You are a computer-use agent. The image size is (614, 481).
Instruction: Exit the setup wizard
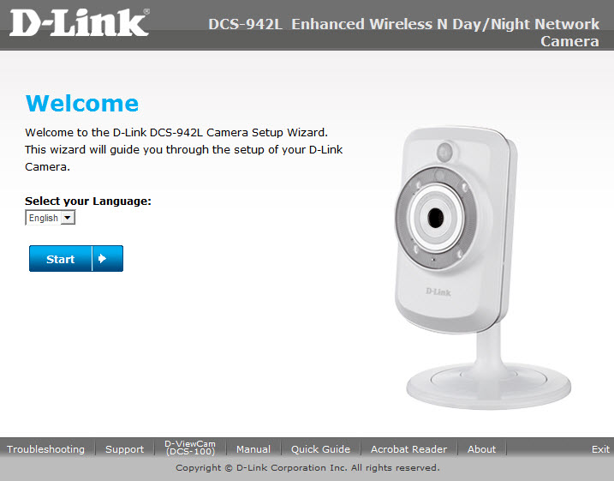[x=600, y=449]
